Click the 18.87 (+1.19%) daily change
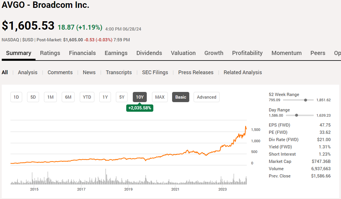341x199 pixels. click(x=80, y=27)
